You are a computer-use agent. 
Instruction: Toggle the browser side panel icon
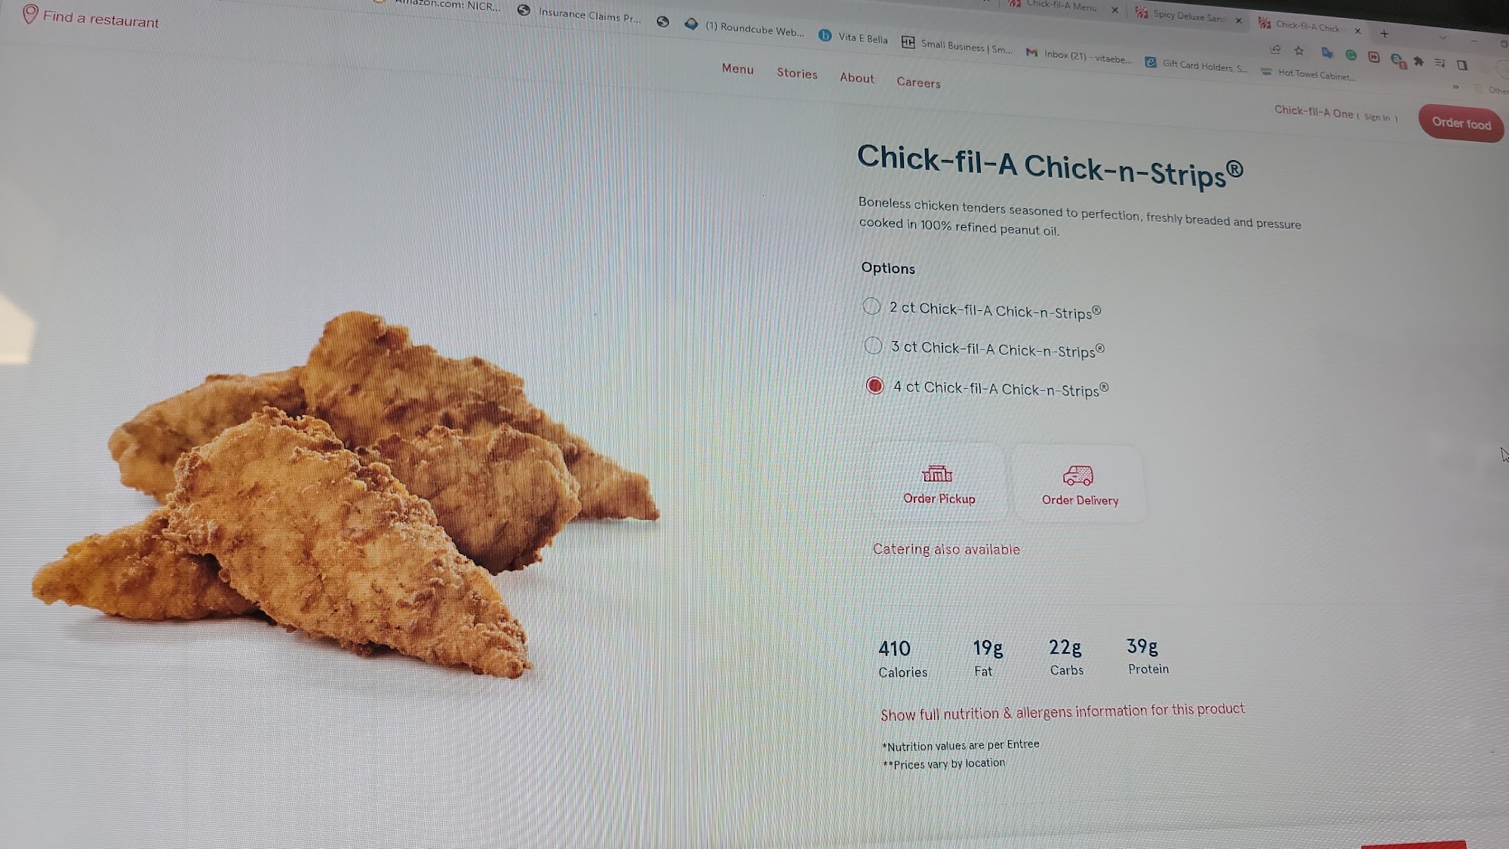1462,65
